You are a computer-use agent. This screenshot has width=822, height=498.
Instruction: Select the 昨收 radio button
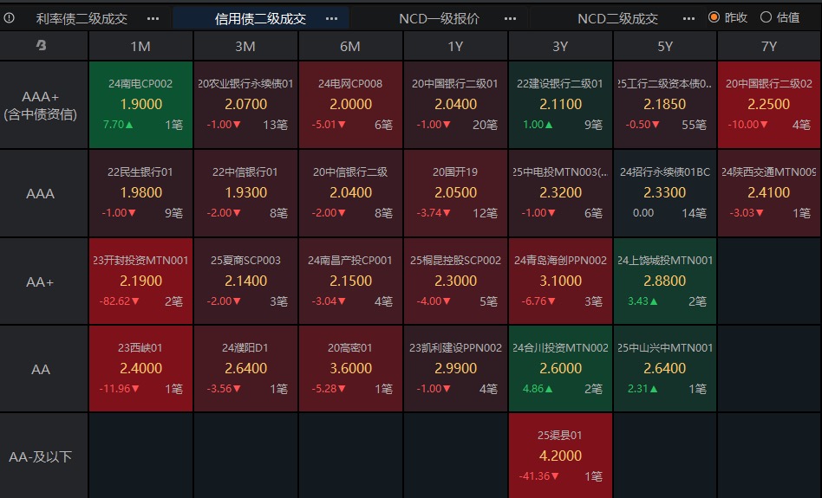tap(714, 17)
